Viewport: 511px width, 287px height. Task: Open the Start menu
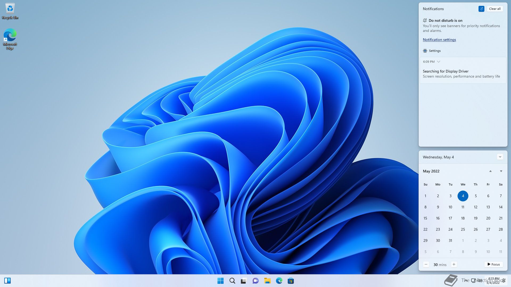(220, 281)
